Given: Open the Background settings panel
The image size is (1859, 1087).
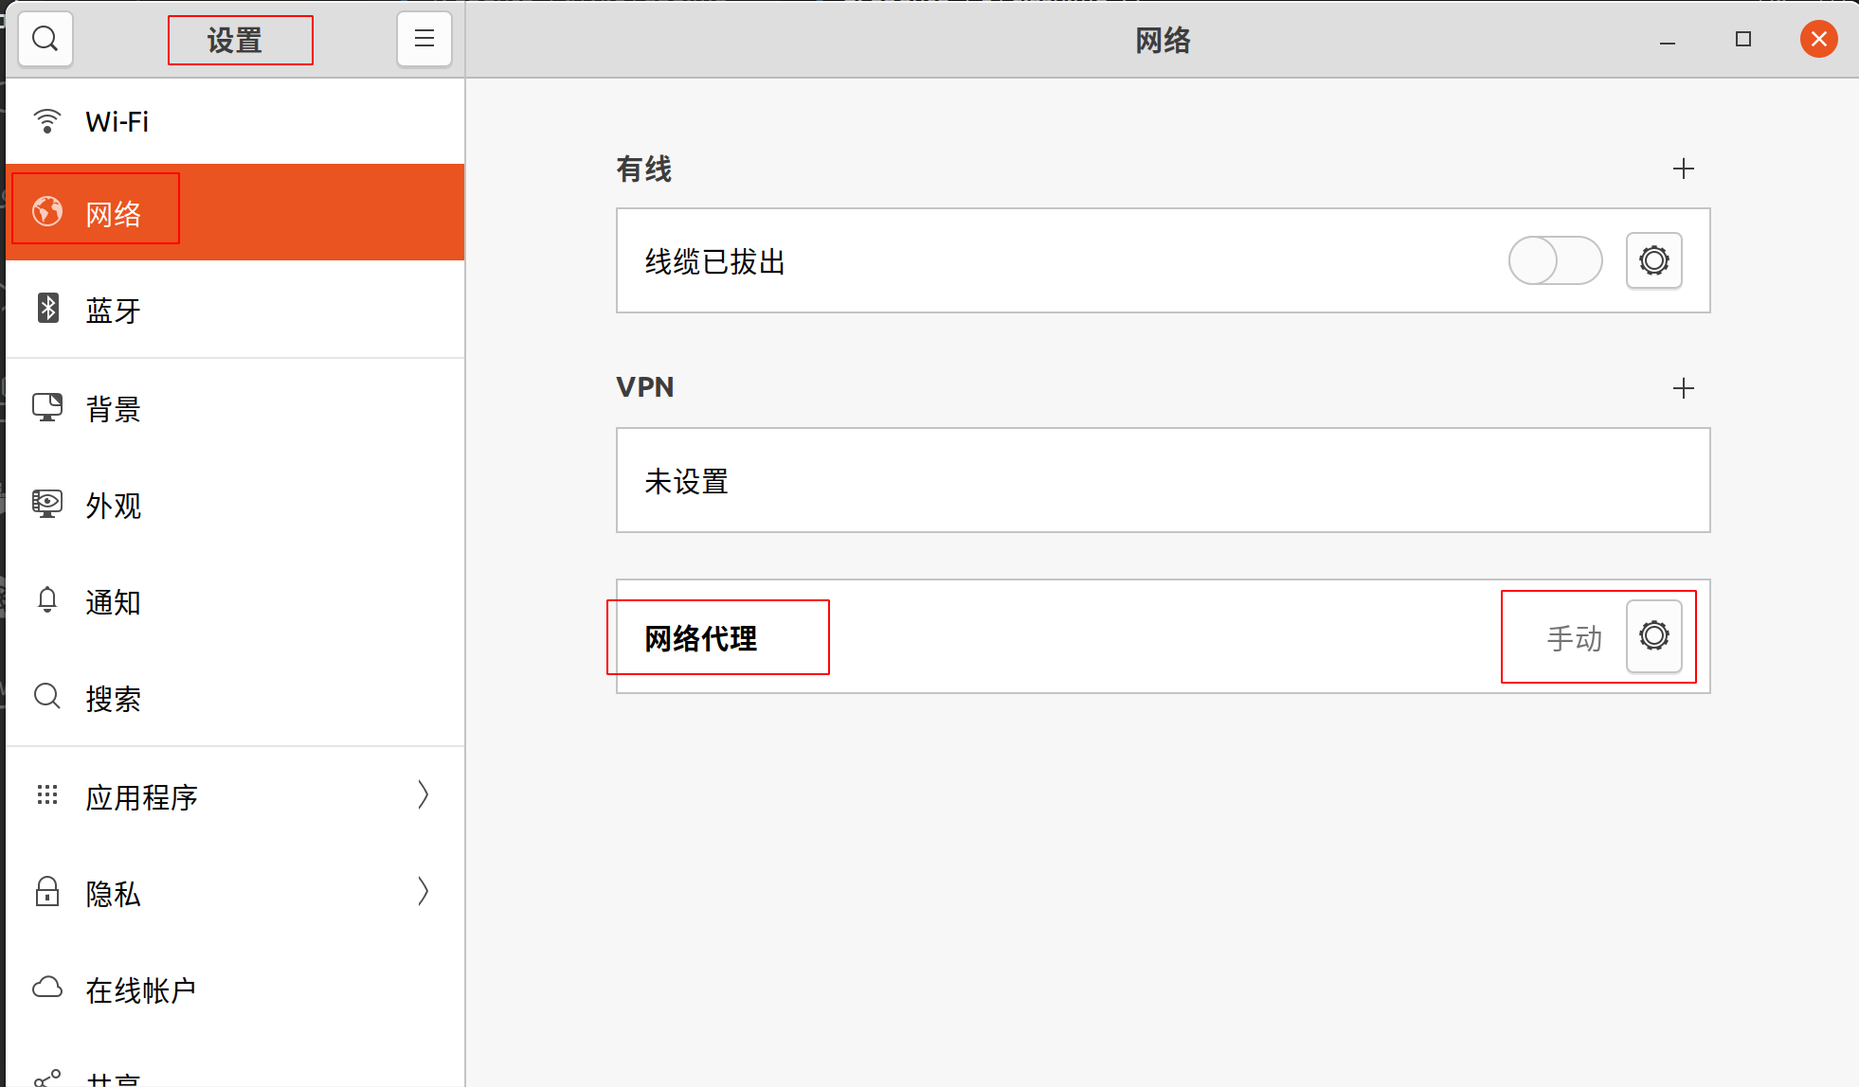Looking at the screenshot, I should point(114,409).
